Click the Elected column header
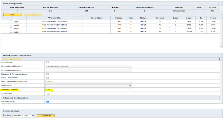Viewport: 224px width, 118px height. (x=160, y=18)
